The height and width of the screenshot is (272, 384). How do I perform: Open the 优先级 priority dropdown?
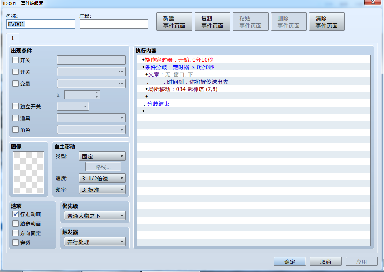point(95,216)
